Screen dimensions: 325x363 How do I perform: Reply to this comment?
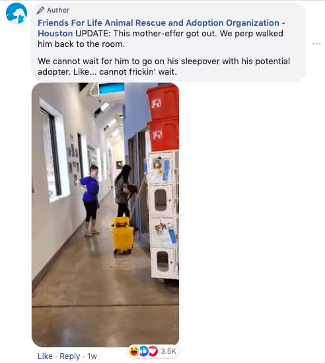point(70,356)
